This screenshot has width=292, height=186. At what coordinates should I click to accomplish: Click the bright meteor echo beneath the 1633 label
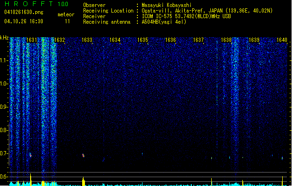[83, 155]
